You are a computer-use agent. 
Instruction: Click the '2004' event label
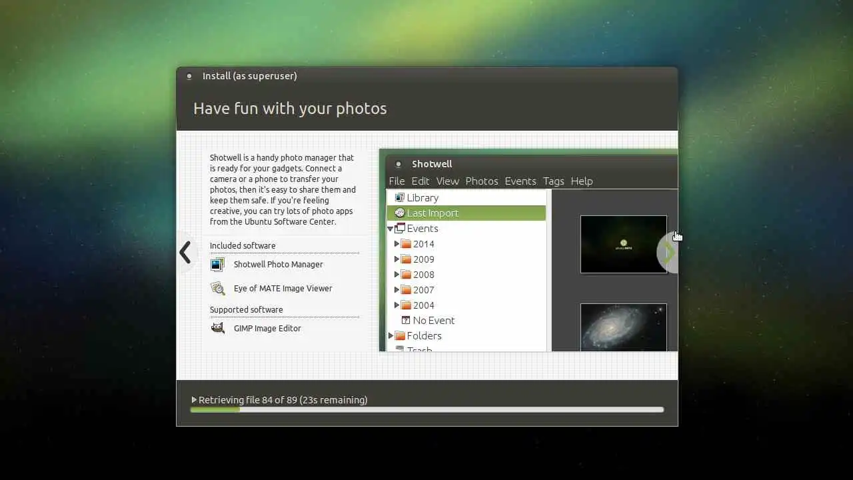(423, 305)
